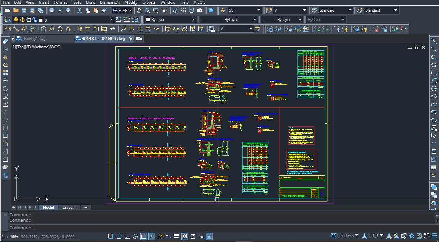Toggle Ortho mode in the status bar
The height and width of the screenshot is (242, 439).
tap(126, 236)
